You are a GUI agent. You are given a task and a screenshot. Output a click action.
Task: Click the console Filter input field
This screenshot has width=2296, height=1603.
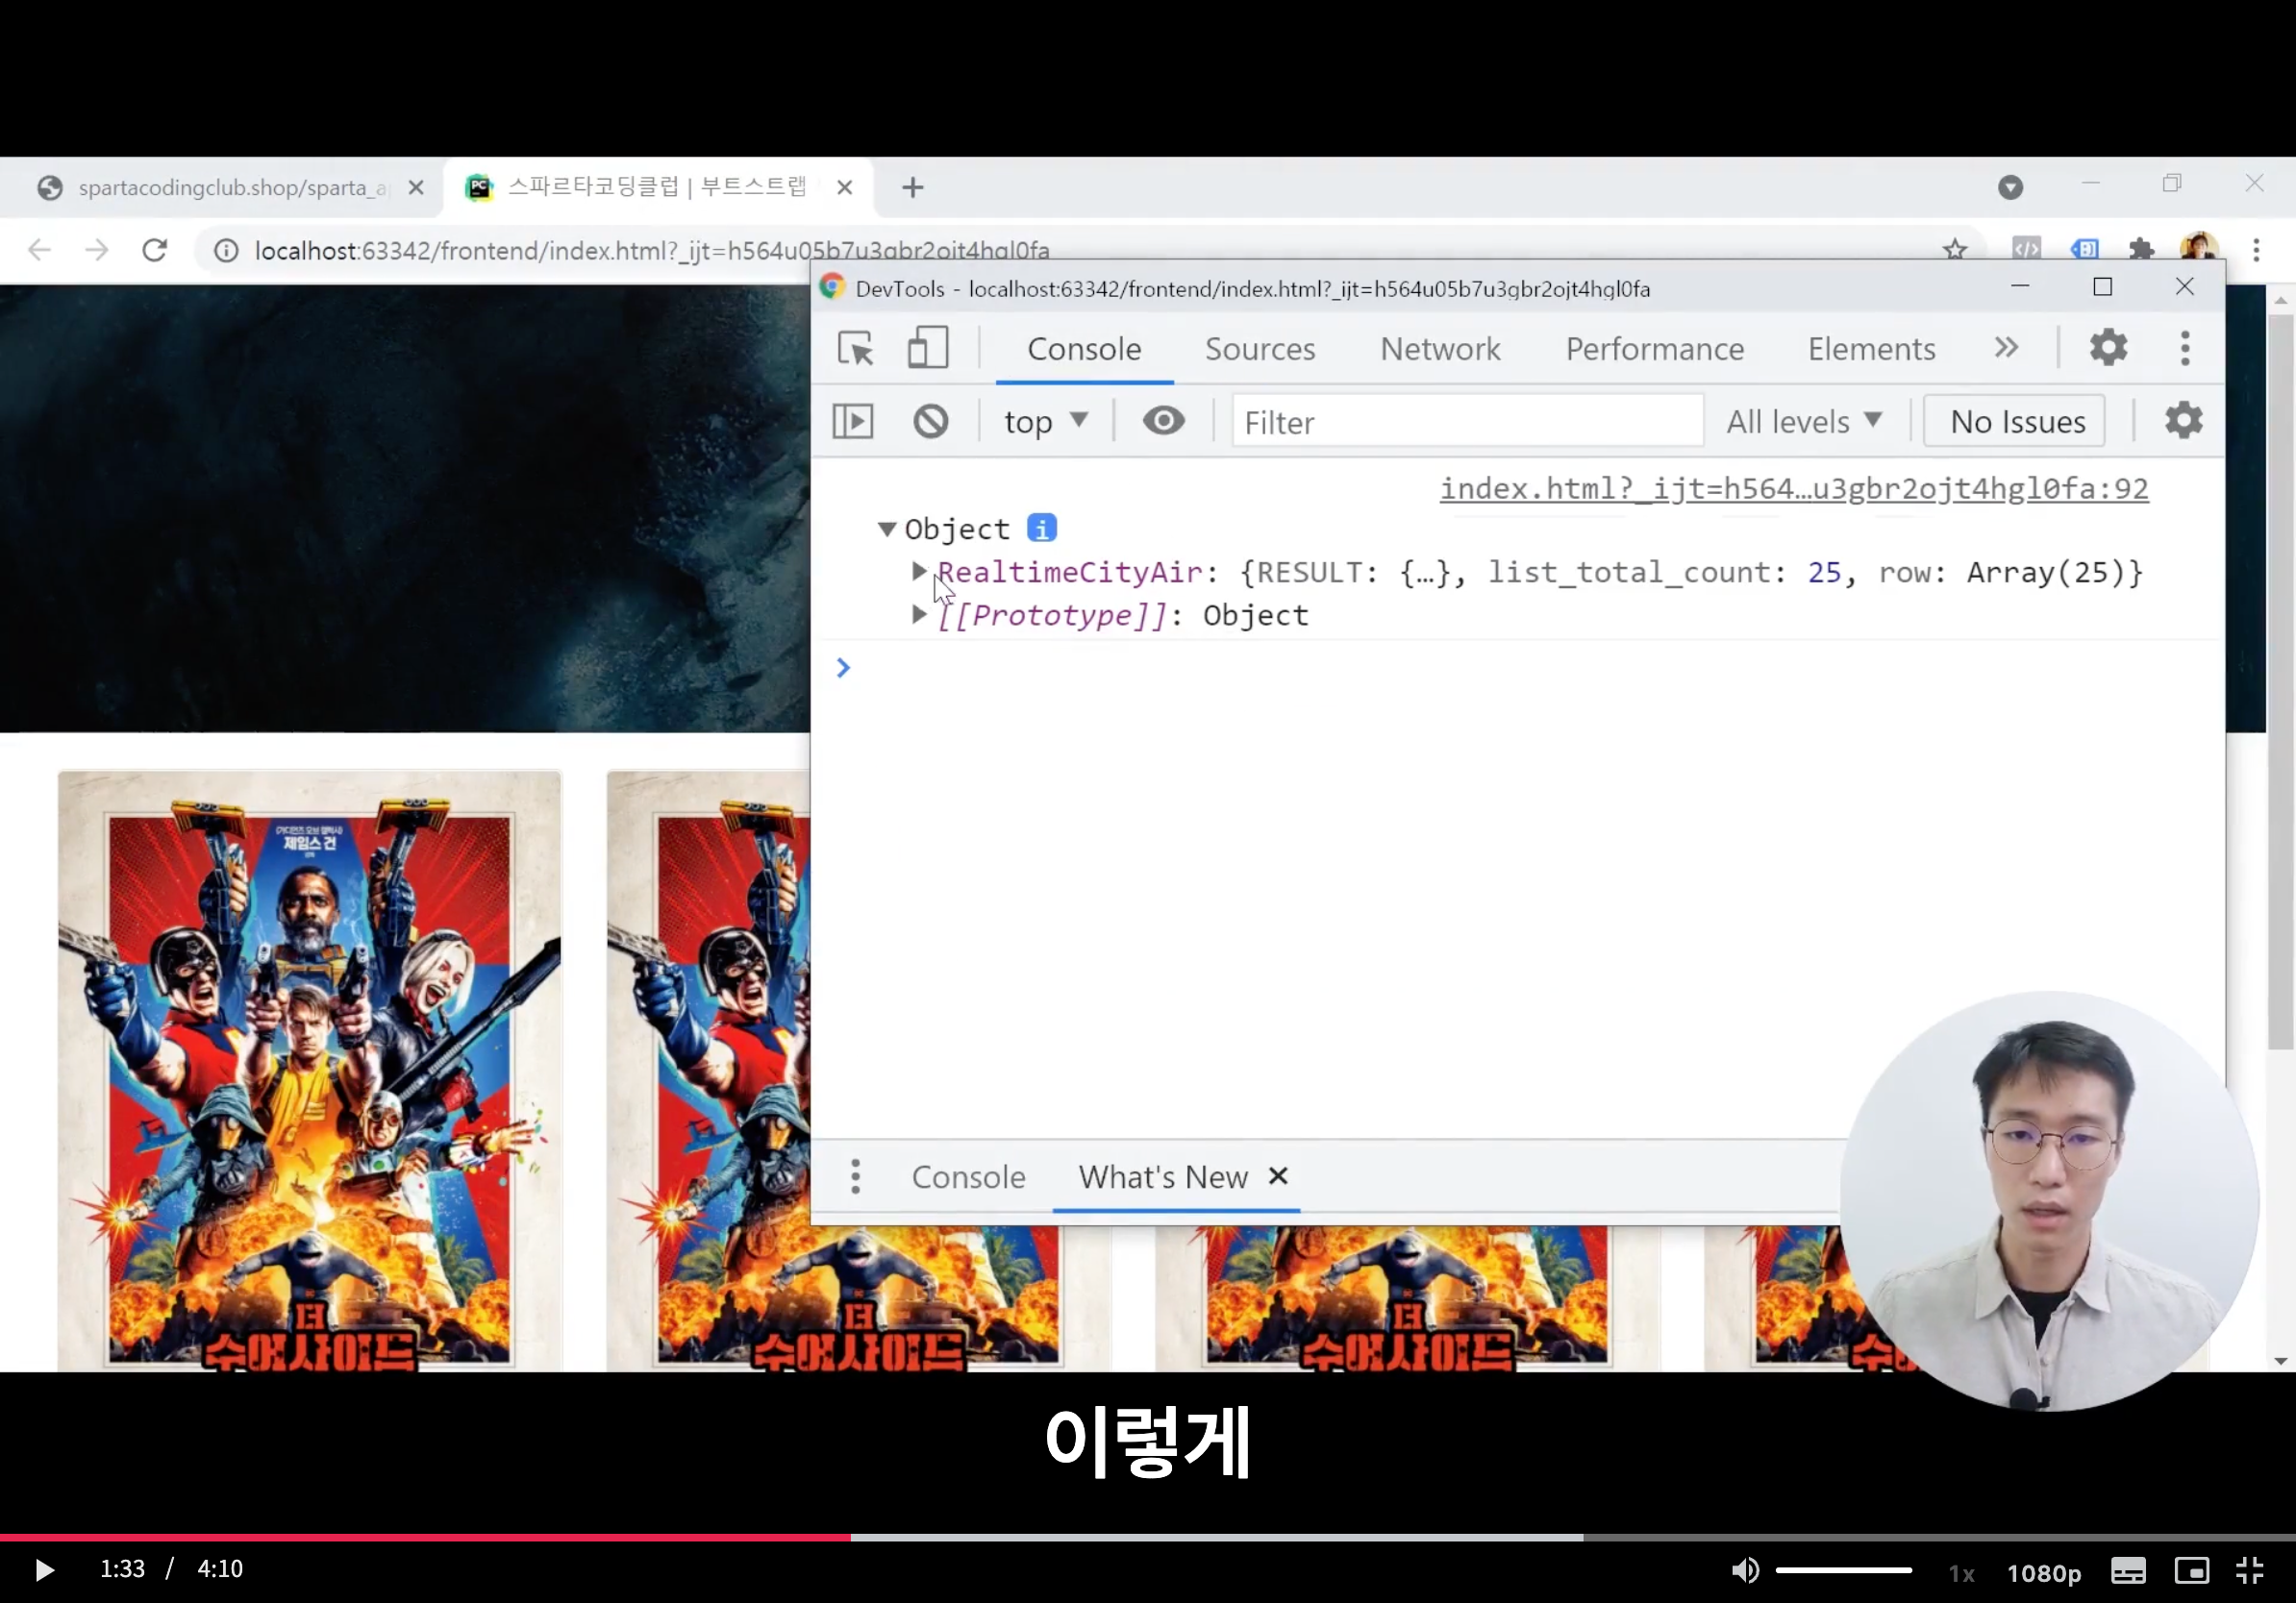[1467, 422]
